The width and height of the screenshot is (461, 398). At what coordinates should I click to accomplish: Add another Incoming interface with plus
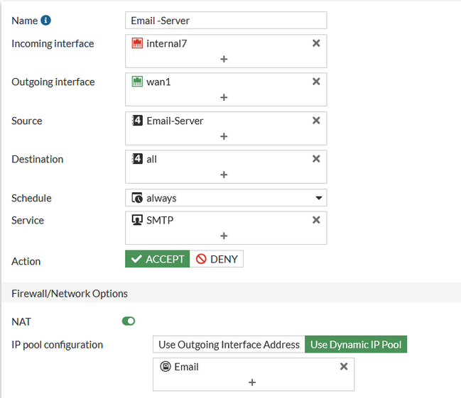[x=224, y=59]
